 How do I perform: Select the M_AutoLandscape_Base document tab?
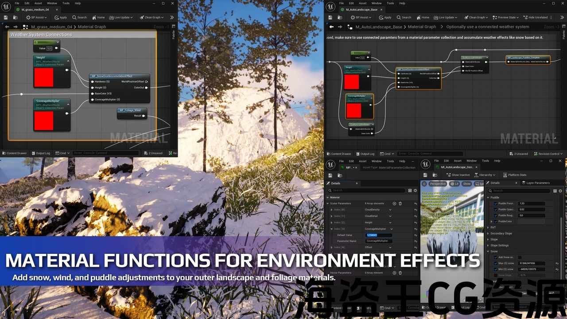[x=361, y=9]
